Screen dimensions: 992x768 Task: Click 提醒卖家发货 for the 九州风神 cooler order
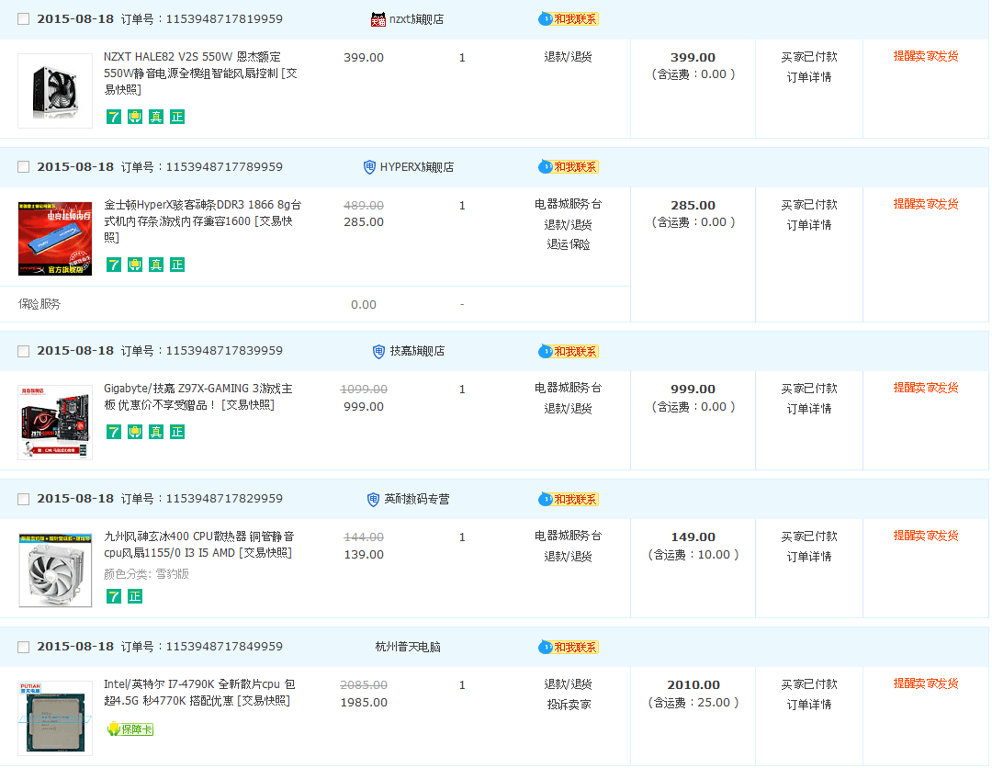926,536
